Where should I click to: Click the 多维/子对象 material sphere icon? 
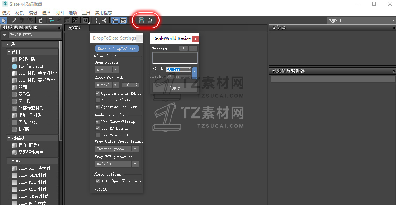14,115
